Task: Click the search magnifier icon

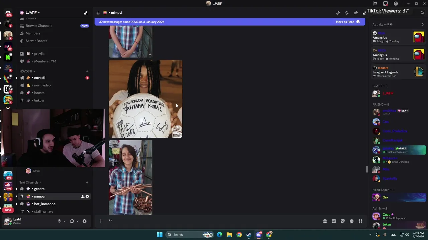Action: click(x=422, y=13)
